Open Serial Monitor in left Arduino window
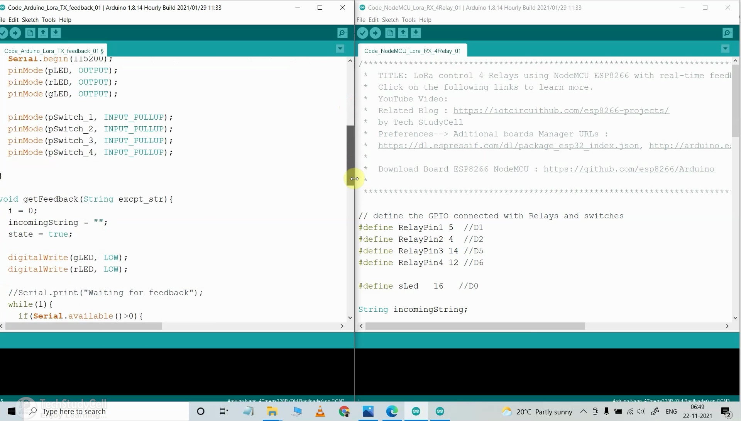 click(x=342, y=33)
